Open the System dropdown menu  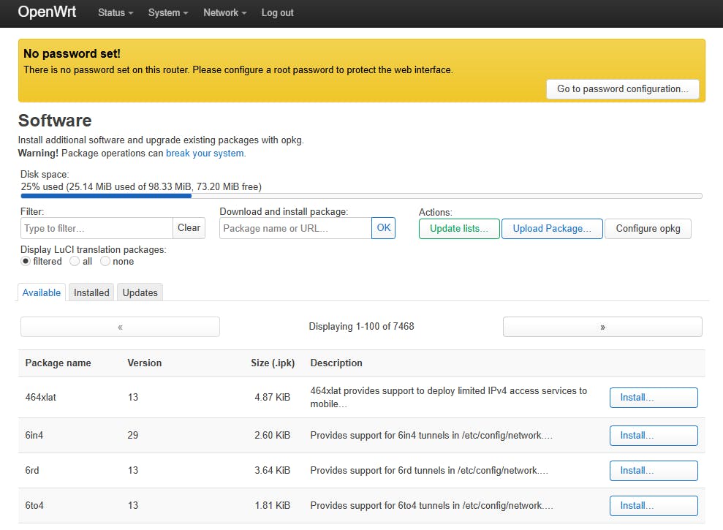pos(168,13)
